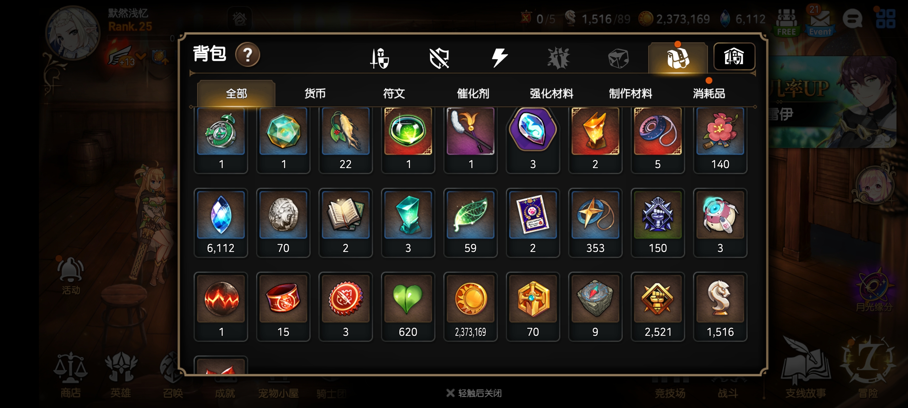Select the red flower item with 140
This screenshot has height=408, width=908.
click(x=720, y=140)
